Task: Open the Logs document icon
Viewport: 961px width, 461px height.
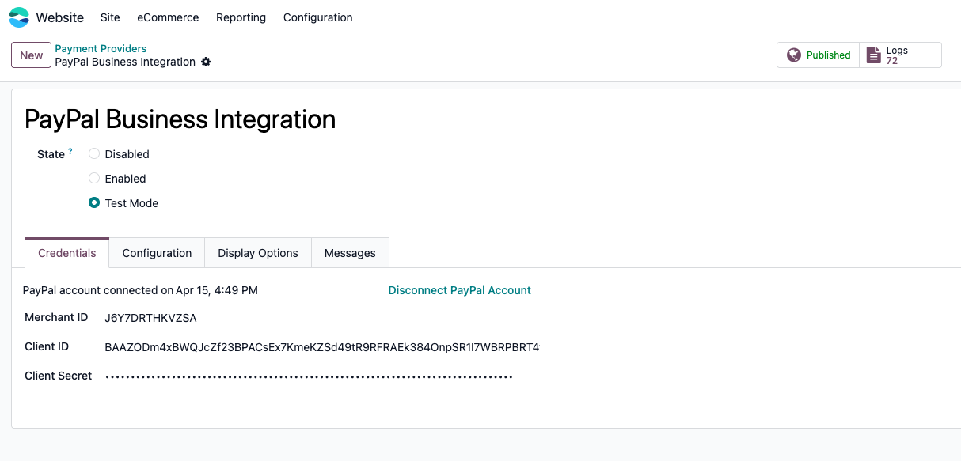Action: (x=873, y=55)
